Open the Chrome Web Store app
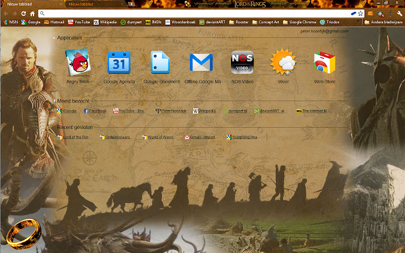The image size is (405, 253). (325, 63)
